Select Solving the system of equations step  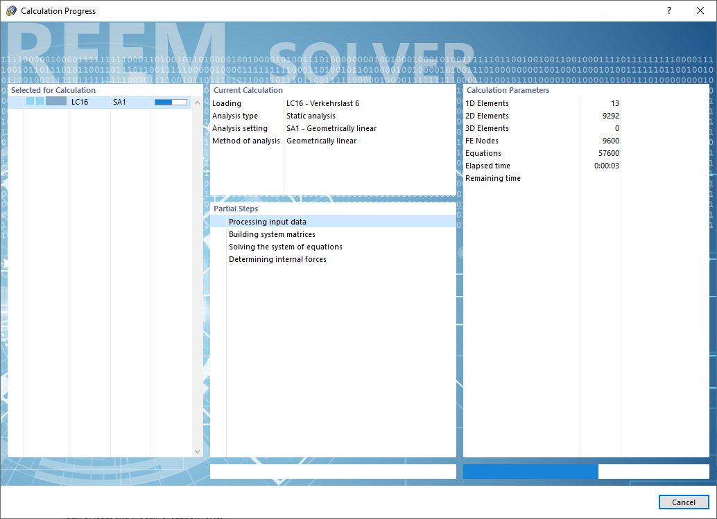(x=333, y=247)
